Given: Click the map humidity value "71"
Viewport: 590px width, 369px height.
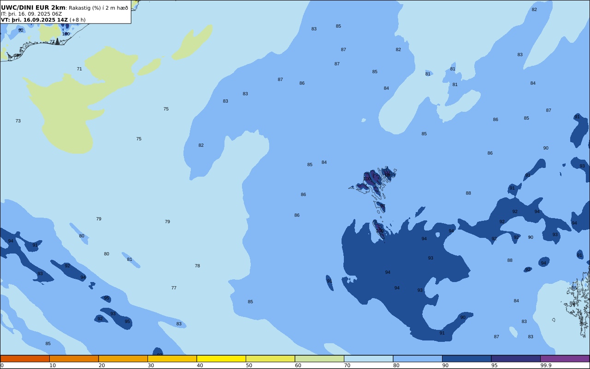Looking at the screenshot, I should click(x=79, y=69).
